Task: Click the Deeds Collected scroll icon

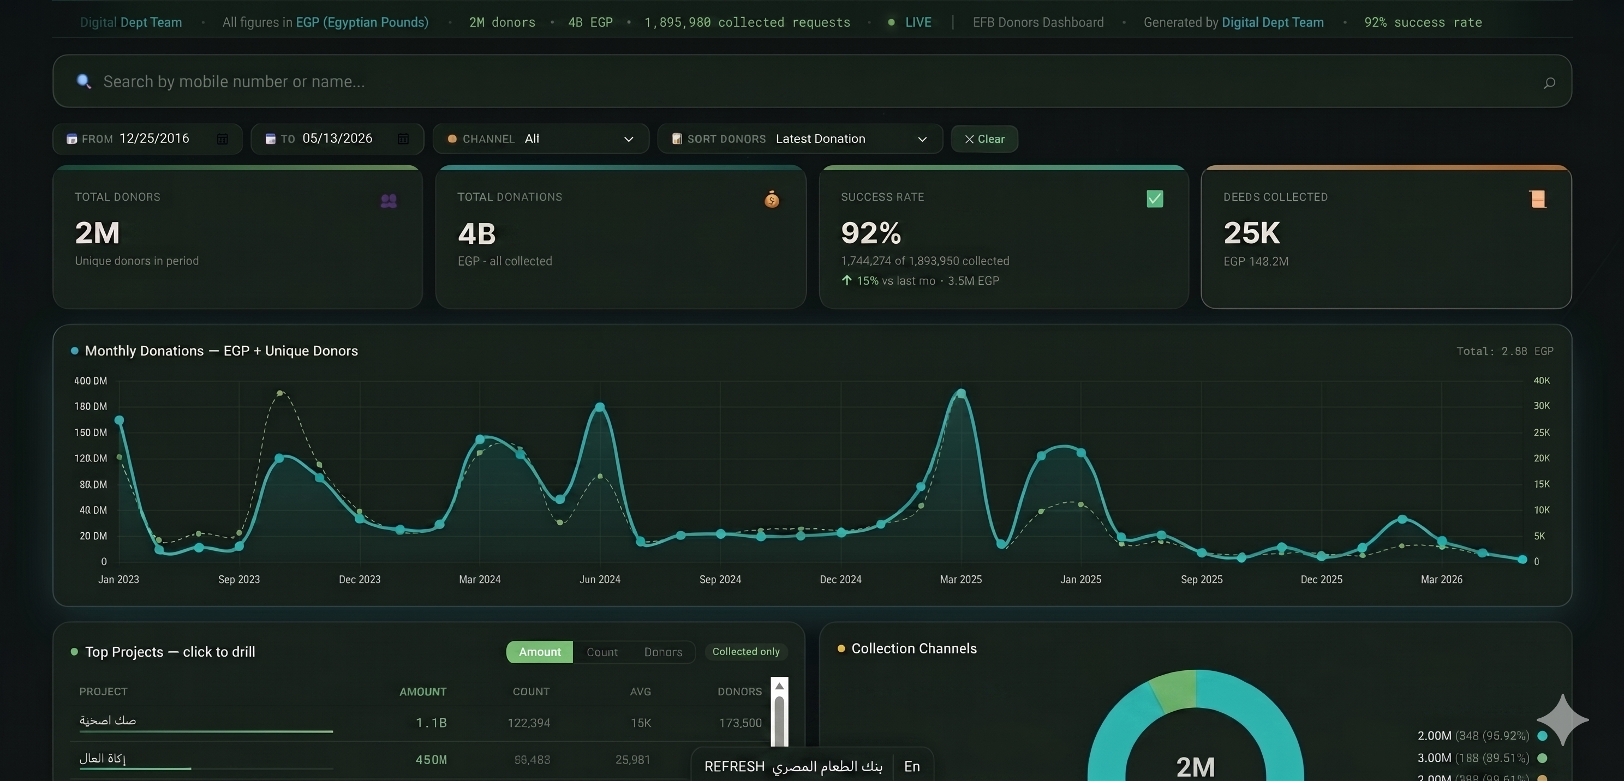Action: [x=1538, y=199]
